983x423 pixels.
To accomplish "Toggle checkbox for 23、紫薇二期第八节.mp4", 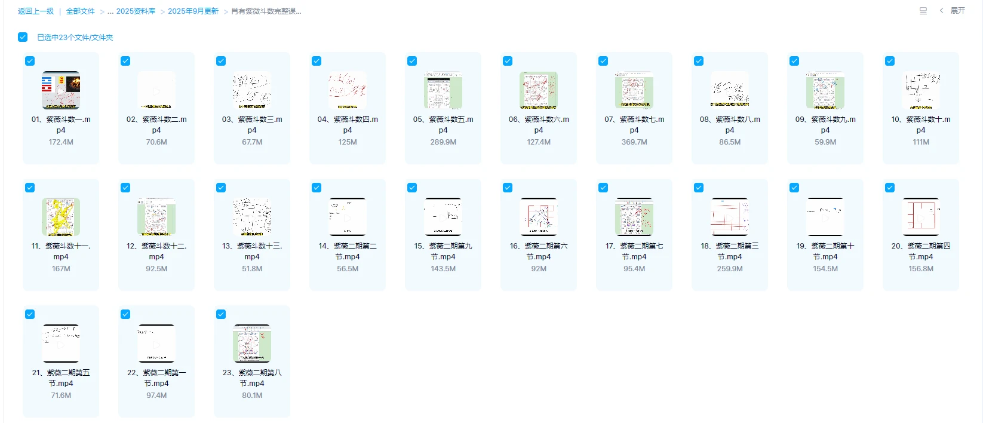I will [x=221, y=314].
